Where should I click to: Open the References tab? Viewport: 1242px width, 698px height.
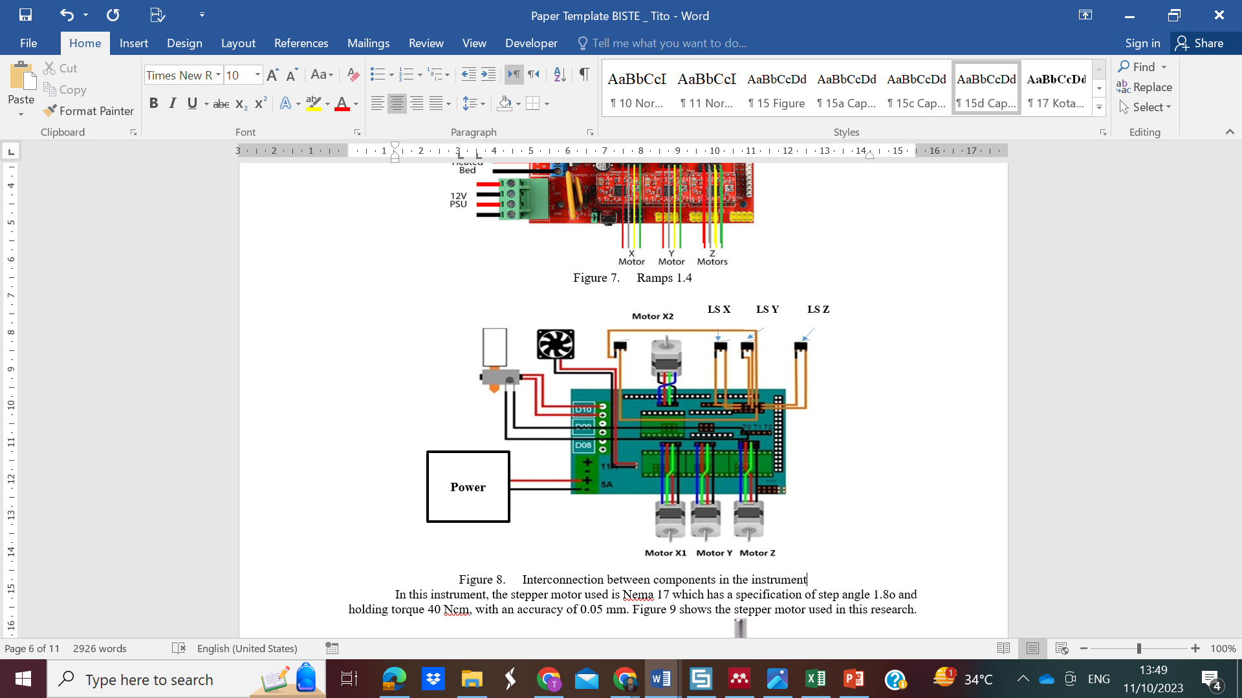pyautogui.click(x=301, y=43)
